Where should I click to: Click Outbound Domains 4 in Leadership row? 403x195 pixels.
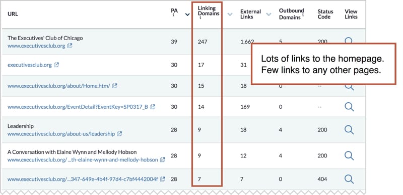tap(281, 130)
